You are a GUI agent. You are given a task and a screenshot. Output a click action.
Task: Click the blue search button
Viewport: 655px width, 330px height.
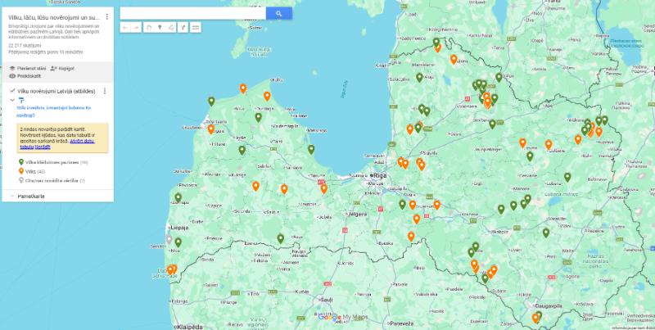[x=278, y=13]
